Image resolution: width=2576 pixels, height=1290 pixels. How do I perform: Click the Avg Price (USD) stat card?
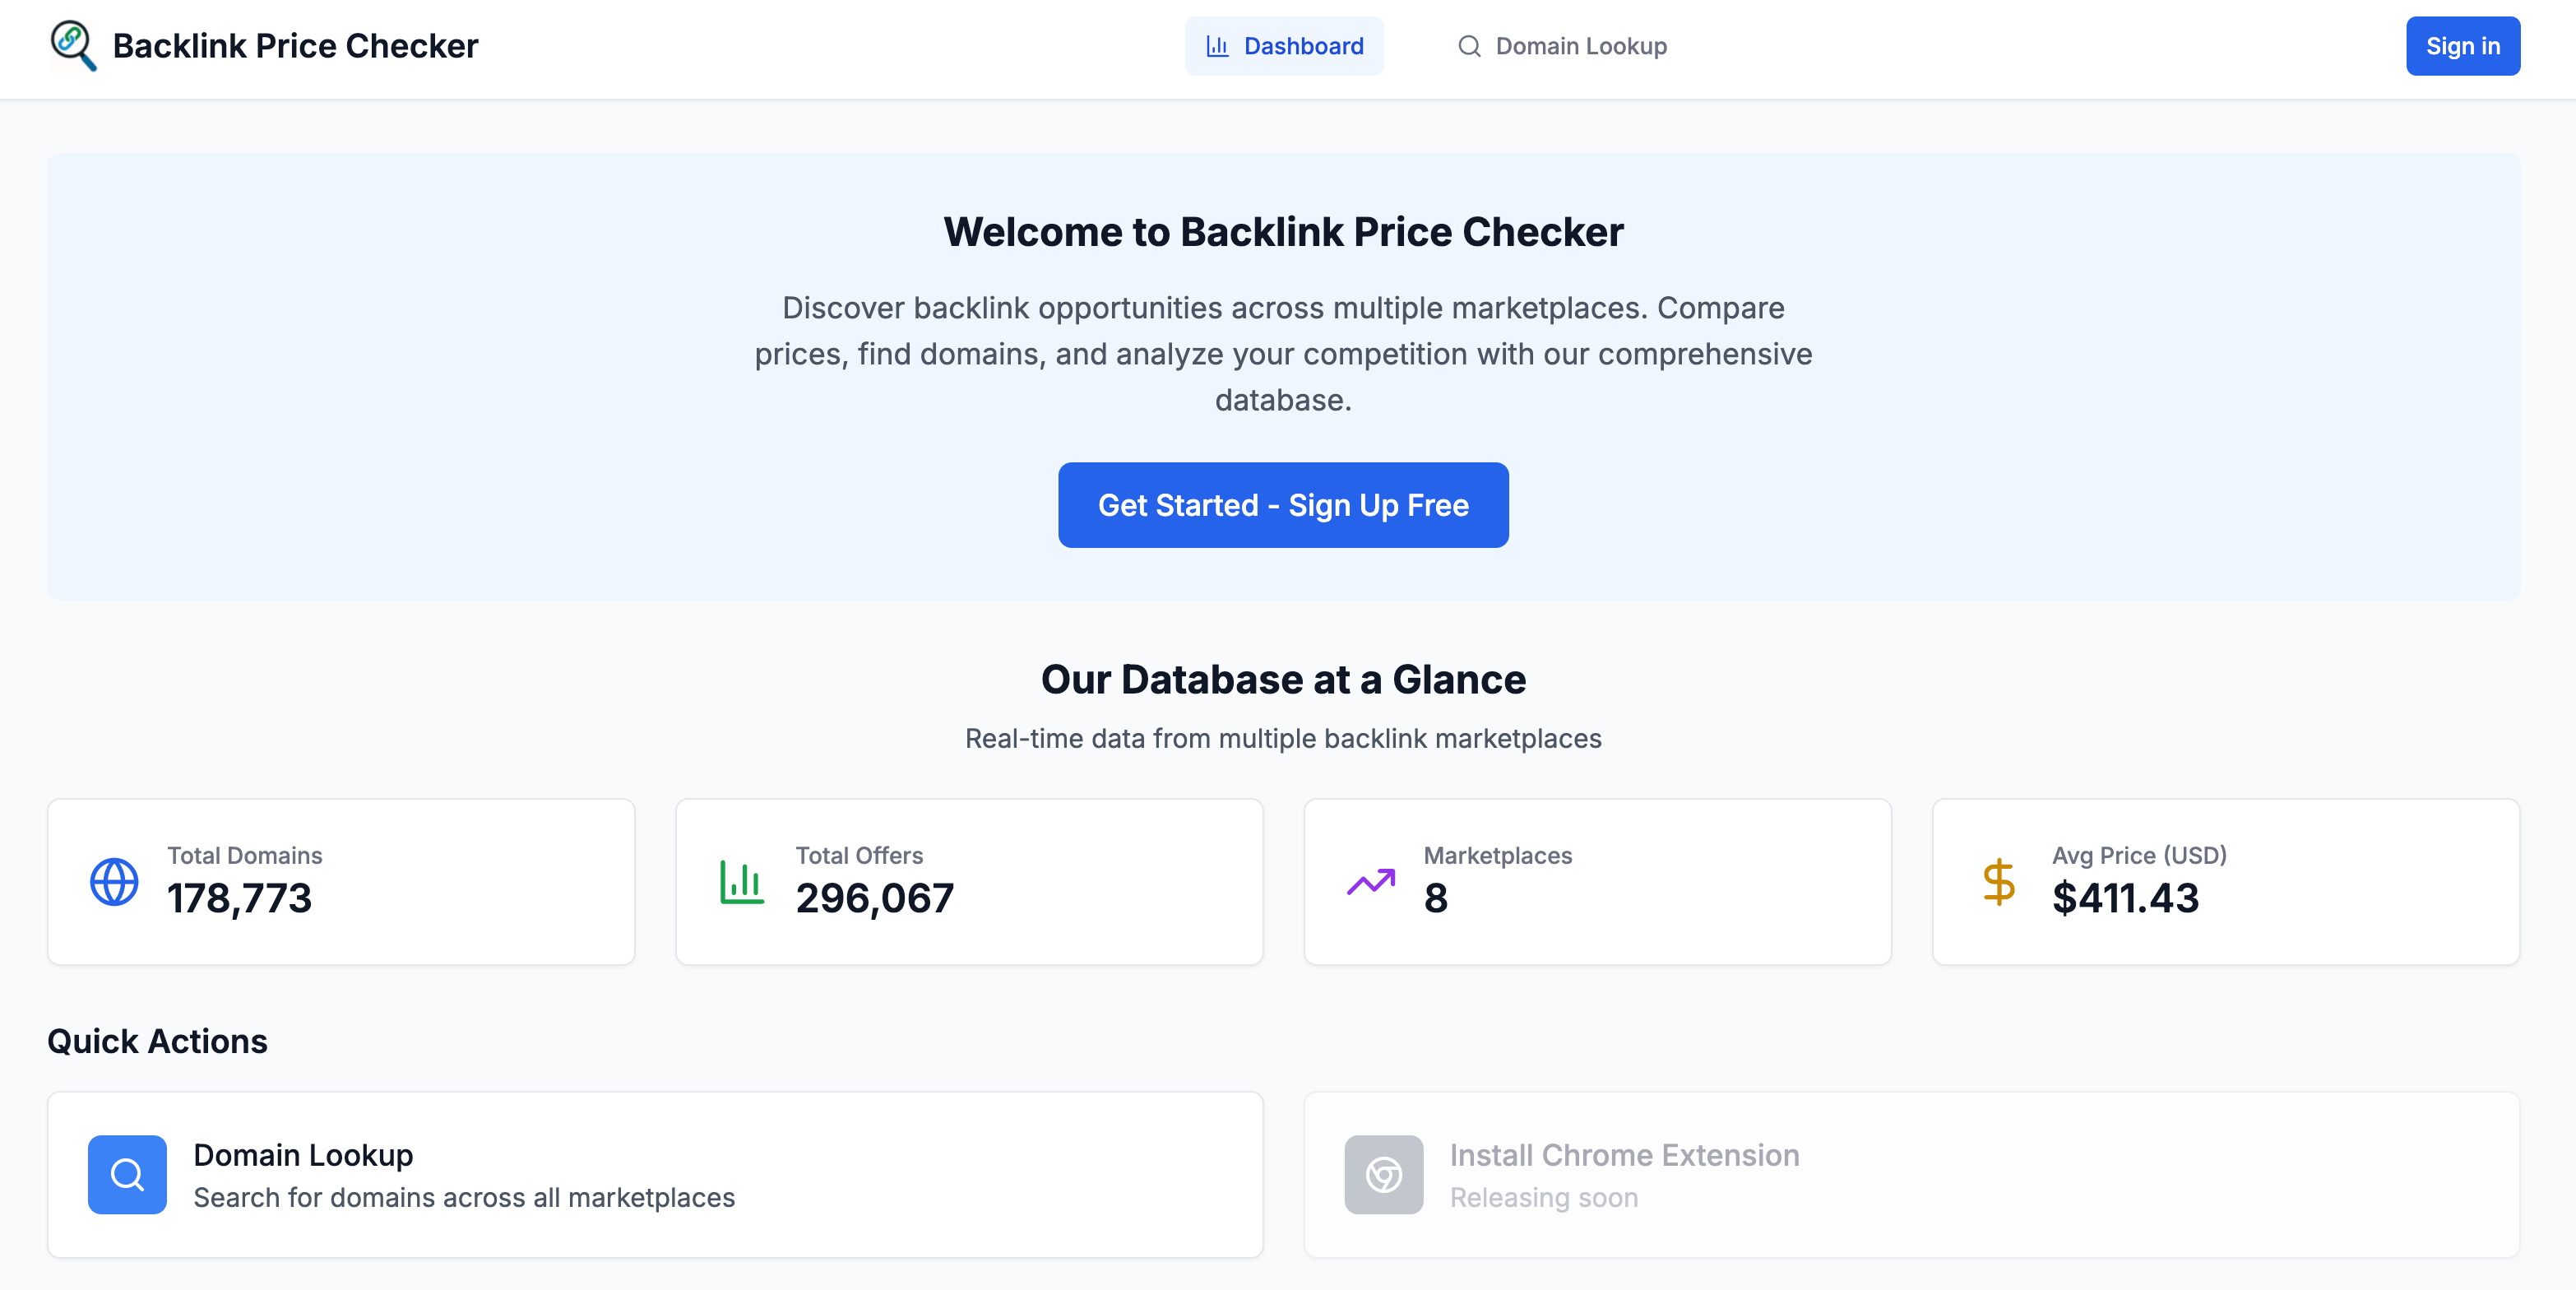[2225, 882]
